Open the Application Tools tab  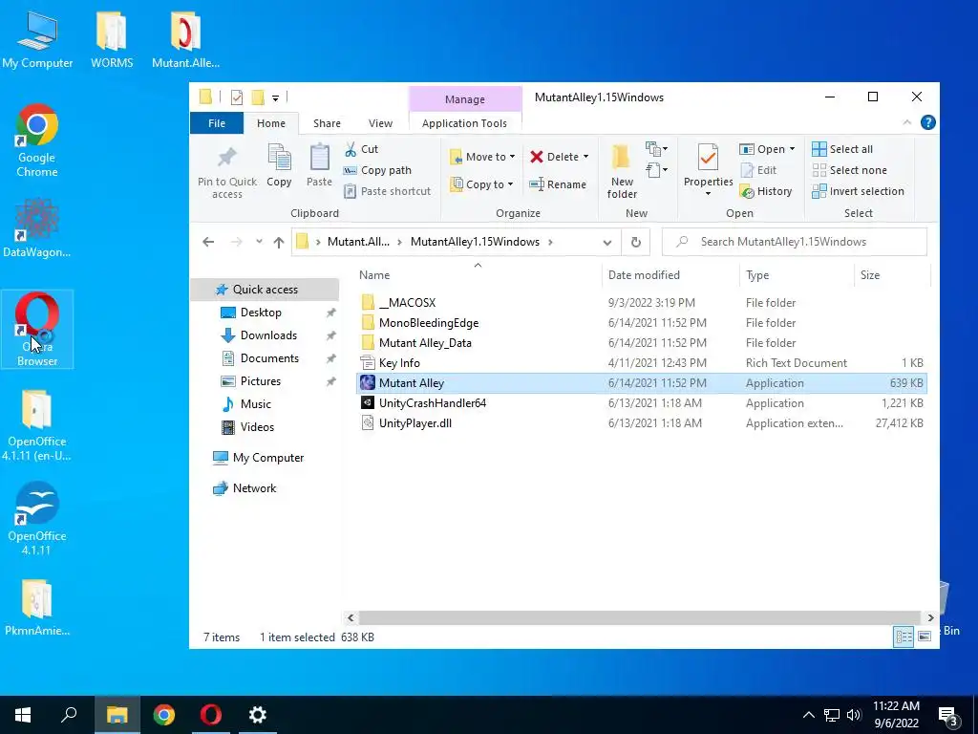465,123
